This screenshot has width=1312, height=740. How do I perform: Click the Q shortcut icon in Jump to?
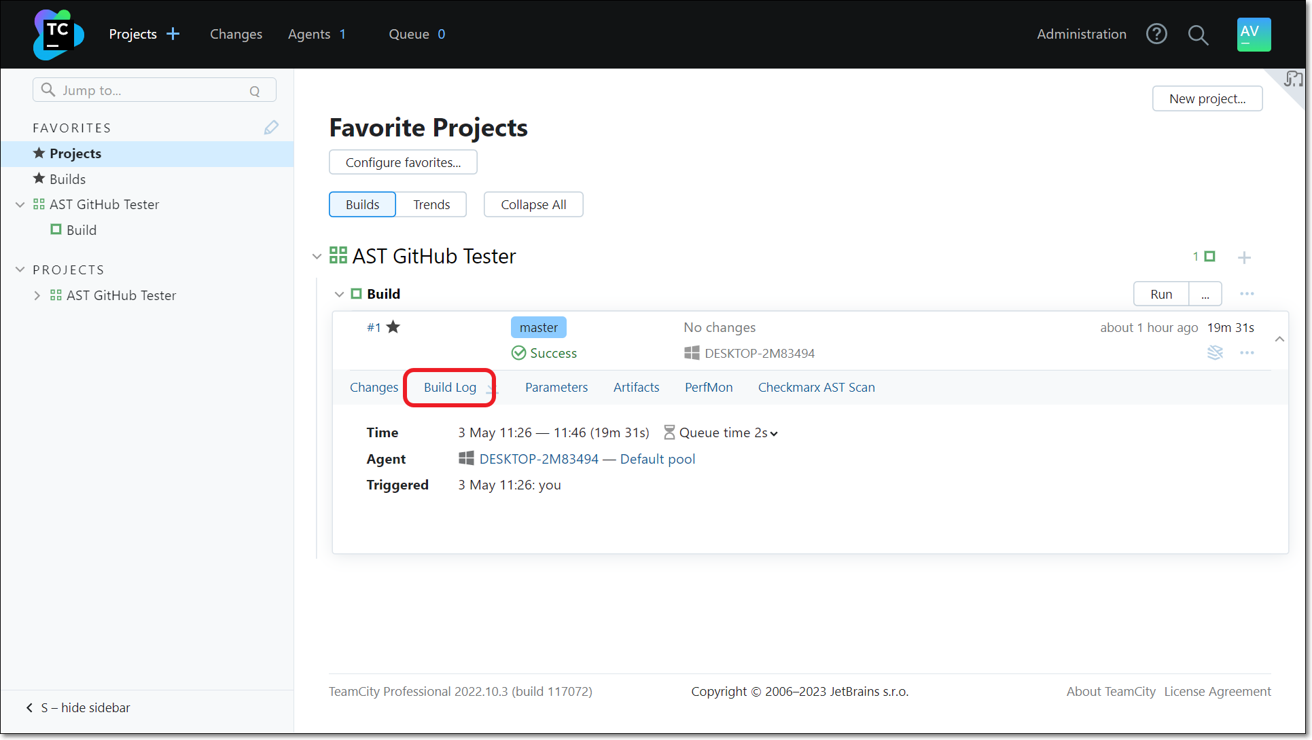point(255,91)
